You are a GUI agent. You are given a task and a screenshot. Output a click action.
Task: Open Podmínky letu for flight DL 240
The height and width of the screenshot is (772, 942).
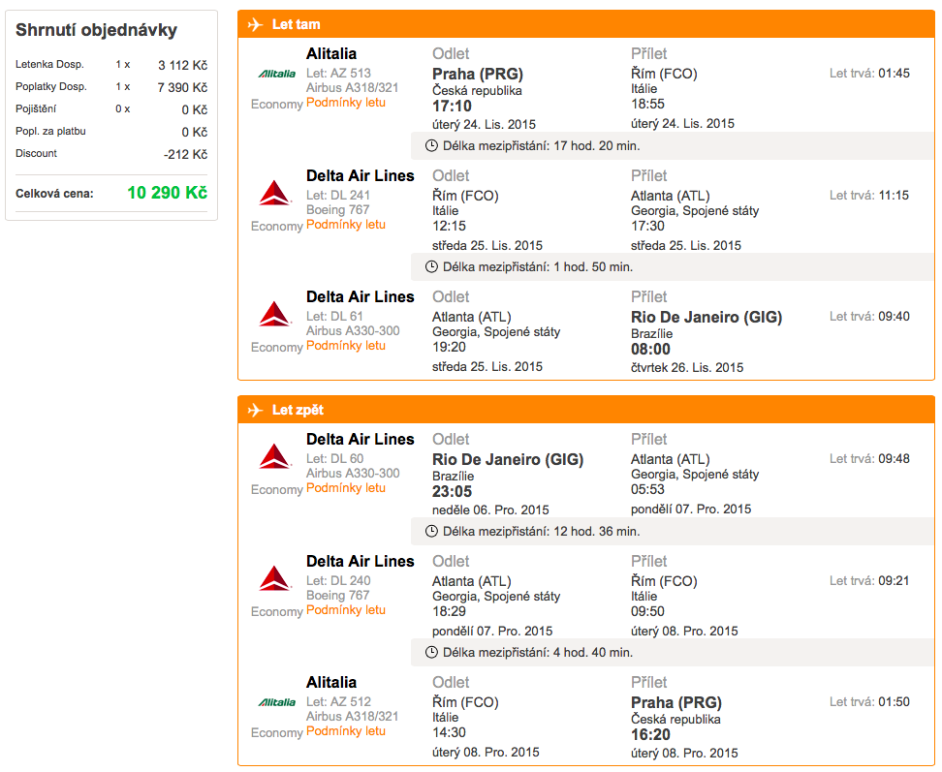point(346,610)
